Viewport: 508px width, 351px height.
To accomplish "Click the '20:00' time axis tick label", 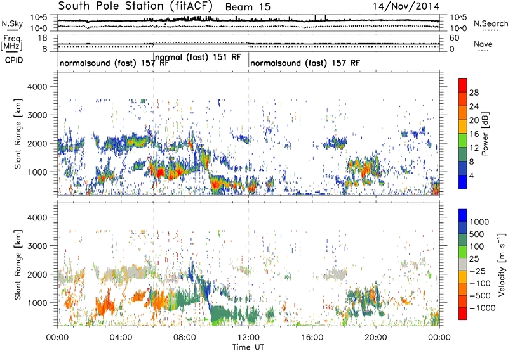I will (376, 338).
